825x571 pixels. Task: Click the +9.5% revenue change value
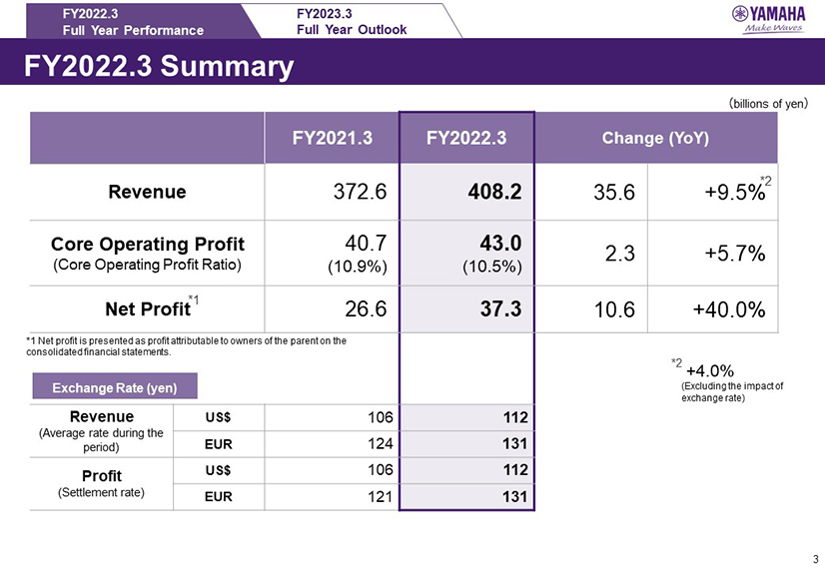pyautogui.click(x=733, y=194)
